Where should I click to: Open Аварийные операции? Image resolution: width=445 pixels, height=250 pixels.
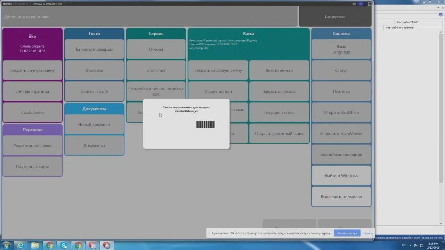coord(341,155)
